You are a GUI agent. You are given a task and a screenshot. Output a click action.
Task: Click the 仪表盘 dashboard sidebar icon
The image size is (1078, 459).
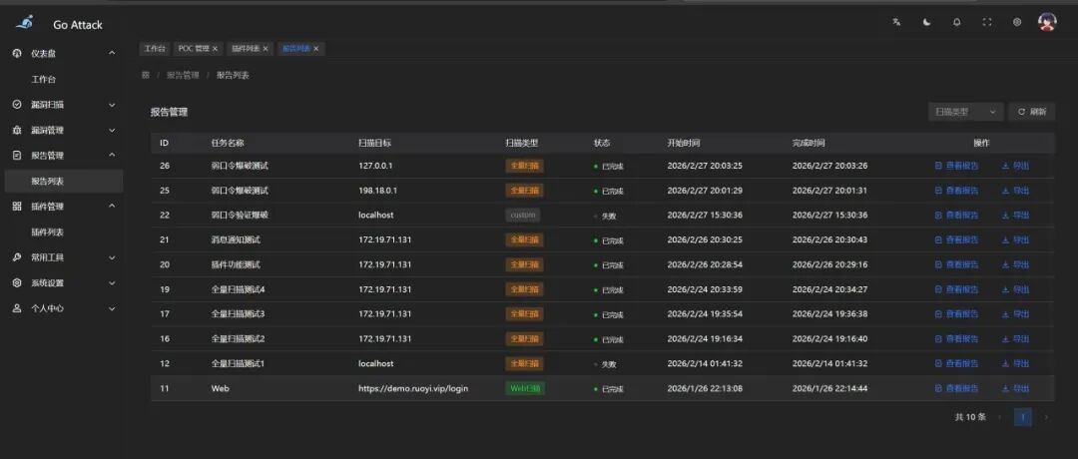point(17,53)
